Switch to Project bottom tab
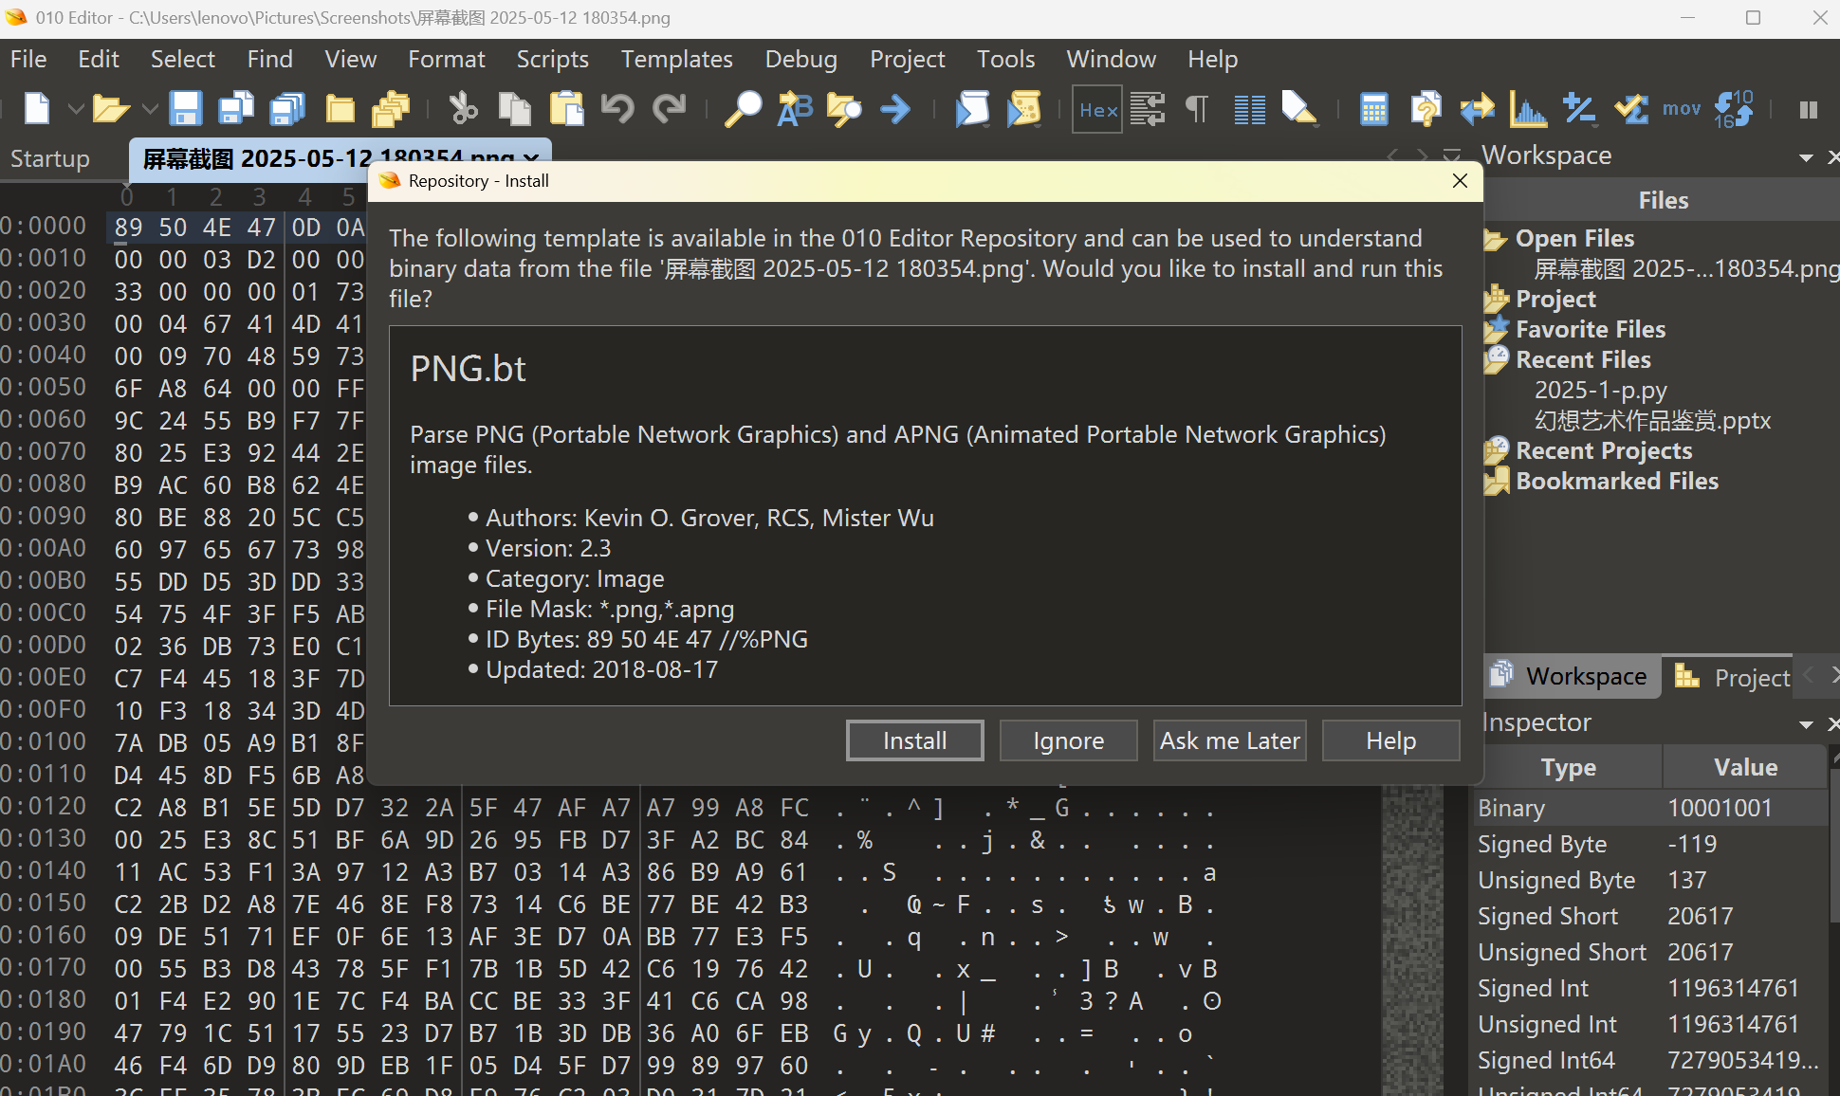The height and width of the screenshot is (1096, 1840). coord(1732,677)
